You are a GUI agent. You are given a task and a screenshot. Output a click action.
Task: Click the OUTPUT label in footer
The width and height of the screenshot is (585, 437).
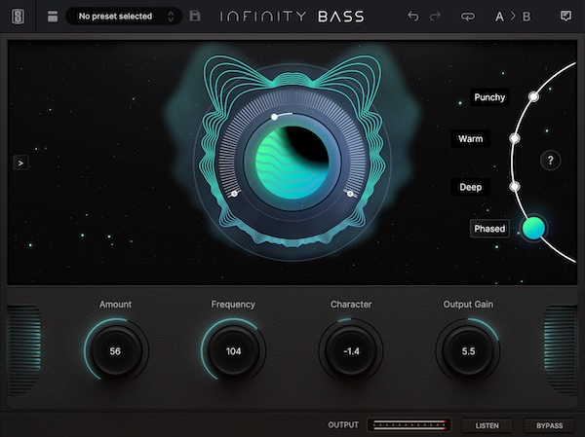coord(343,425)
